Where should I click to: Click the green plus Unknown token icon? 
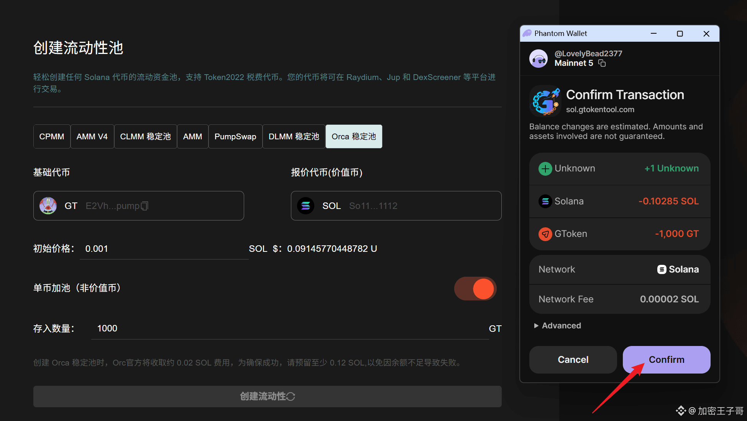point(545,168)
